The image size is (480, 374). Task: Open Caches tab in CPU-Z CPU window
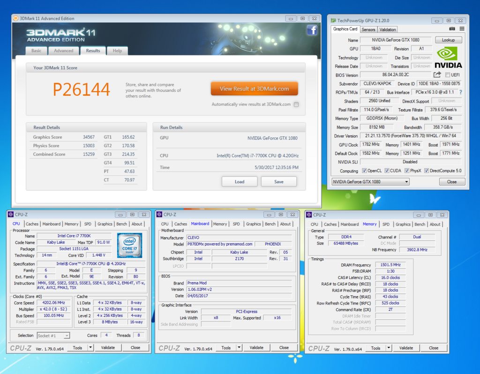click(x=32, y=224)
